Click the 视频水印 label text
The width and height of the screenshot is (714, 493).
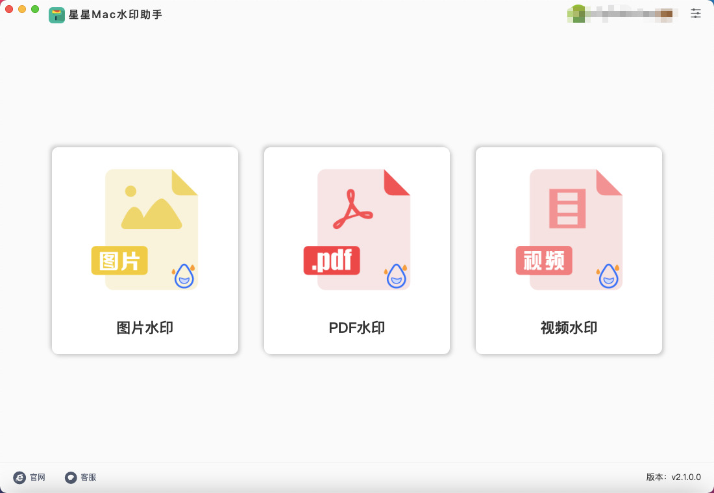tap(569, 328)
